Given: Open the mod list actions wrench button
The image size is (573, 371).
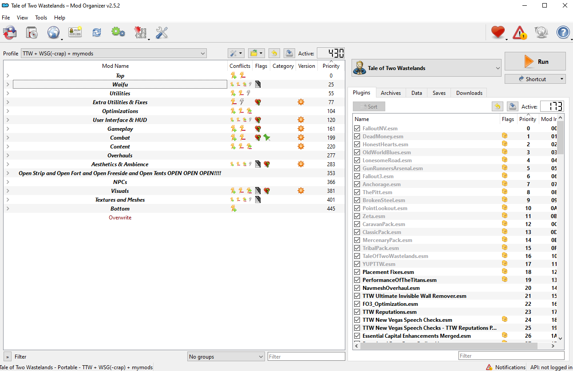Looking at the screenshot, I should pos(236,53).
